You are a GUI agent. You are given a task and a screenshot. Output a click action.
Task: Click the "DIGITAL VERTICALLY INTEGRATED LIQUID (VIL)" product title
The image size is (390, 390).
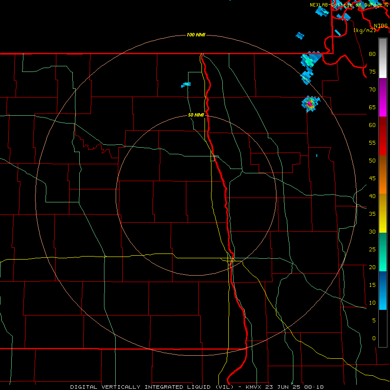[152, 387]
